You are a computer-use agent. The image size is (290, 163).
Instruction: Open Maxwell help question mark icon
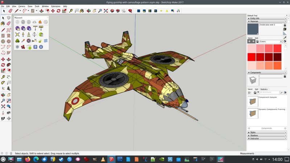pos(35,47)
